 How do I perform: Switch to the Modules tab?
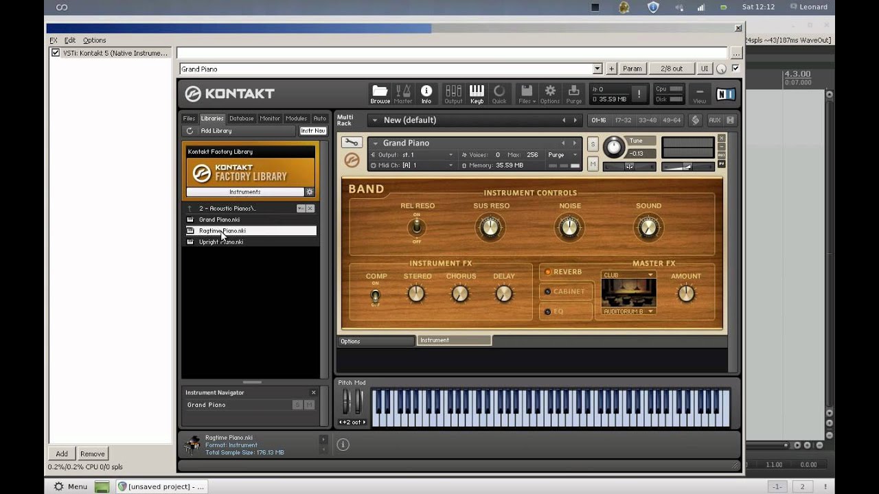(x=297, y=119)
